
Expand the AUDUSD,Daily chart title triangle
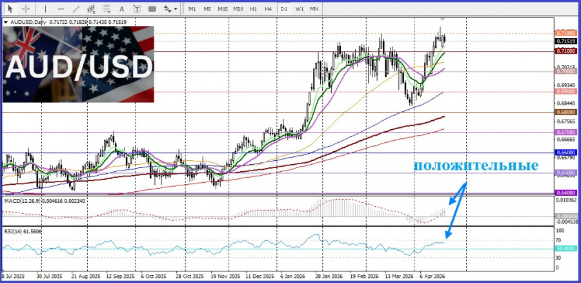tap(6, 22)
